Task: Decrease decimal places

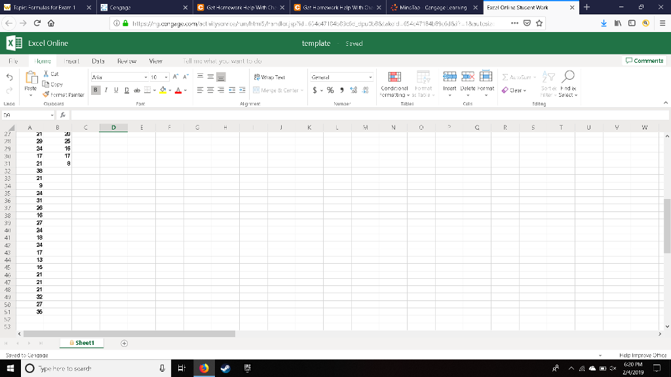Action: coord(366,90)
